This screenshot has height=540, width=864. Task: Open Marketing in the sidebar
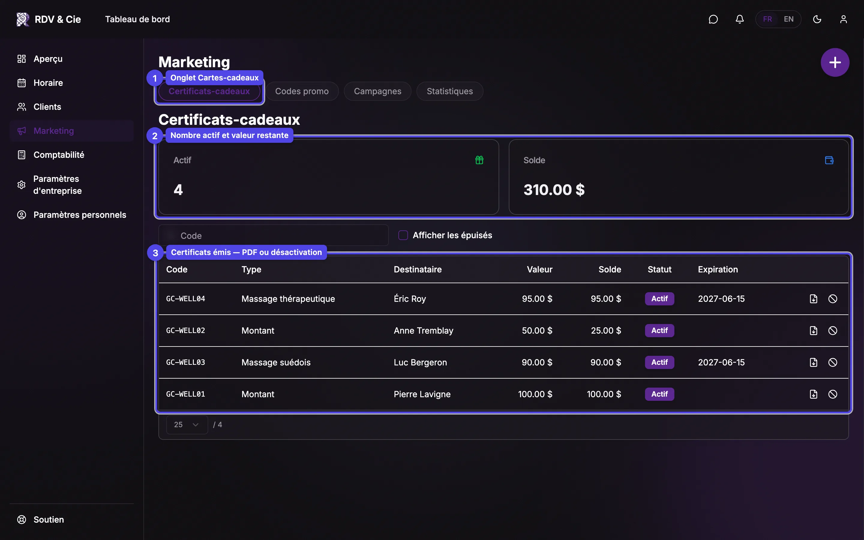[71, 131]
